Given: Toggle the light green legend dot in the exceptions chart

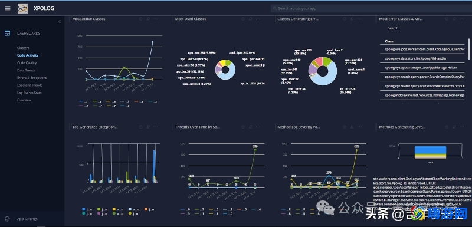Looking at the screenshot, I should point(99,209).
